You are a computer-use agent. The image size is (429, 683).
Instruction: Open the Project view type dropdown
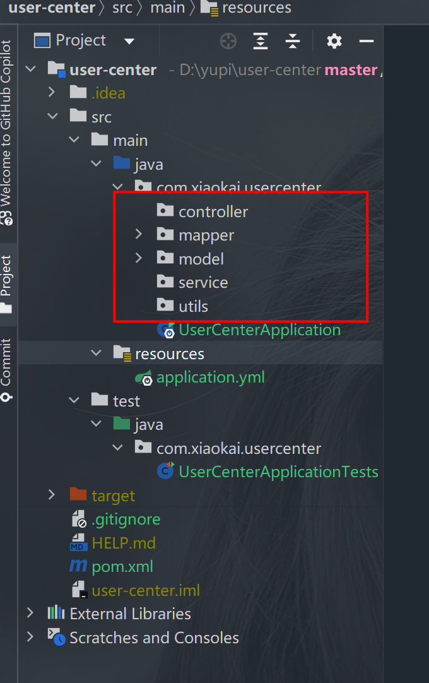point(129,42)
